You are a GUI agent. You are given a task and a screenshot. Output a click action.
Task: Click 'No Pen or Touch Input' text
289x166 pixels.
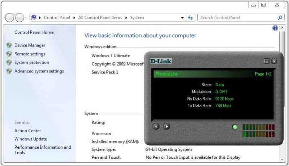point(193,157)
